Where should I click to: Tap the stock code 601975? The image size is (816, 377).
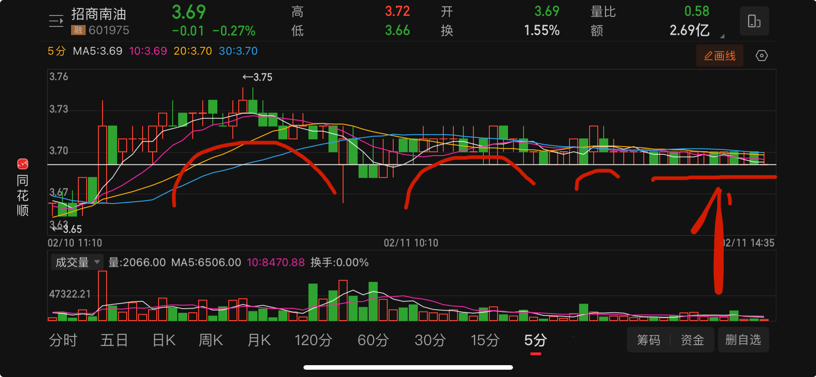coord(109,30)
